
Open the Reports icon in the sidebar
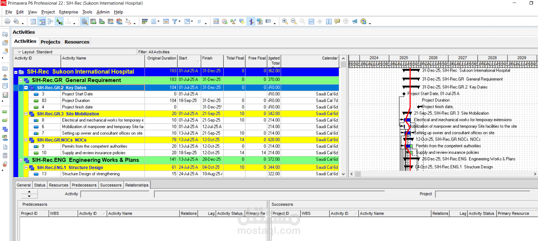(5, 86)
